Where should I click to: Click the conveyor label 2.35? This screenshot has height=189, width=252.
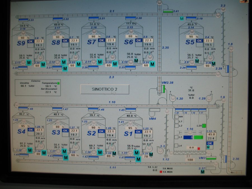[x=165, y=48]
